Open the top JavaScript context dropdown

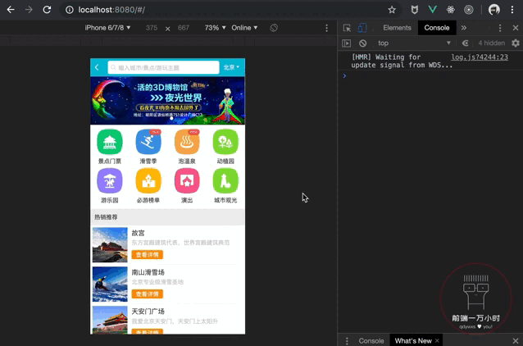[x=414, y=43]
